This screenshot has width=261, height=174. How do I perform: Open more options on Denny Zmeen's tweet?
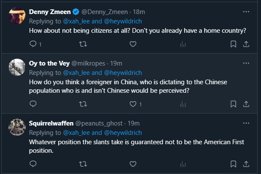[246, 11]
